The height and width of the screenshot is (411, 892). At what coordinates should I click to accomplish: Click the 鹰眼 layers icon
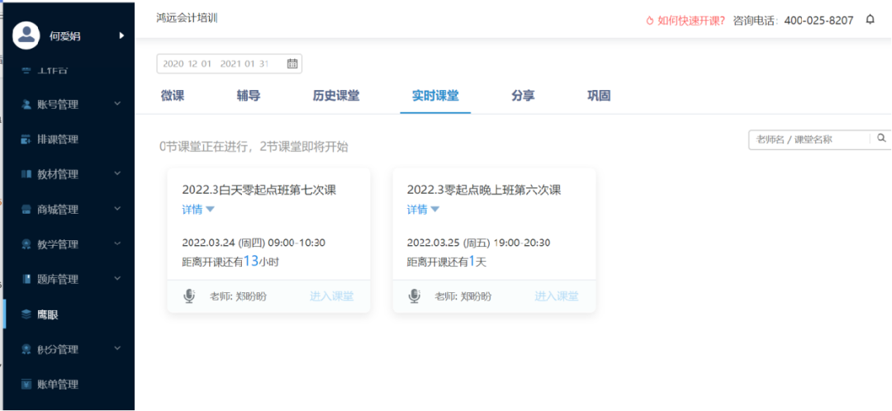pos(26,314)
